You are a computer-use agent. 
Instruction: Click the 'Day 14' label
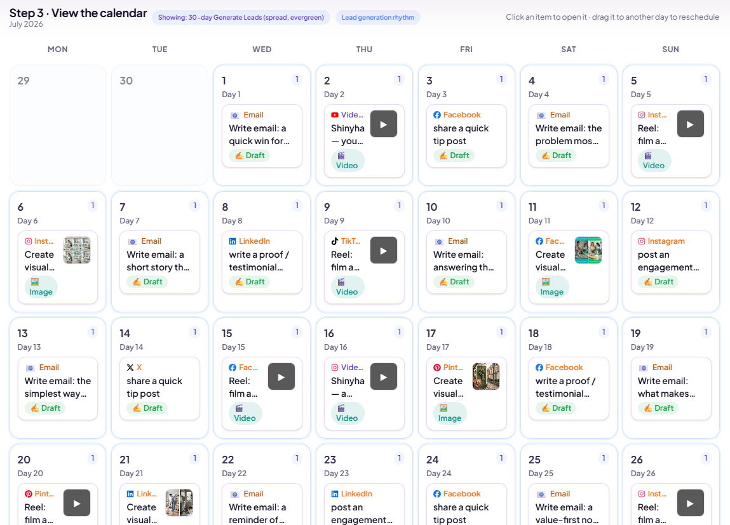point(132,347)
